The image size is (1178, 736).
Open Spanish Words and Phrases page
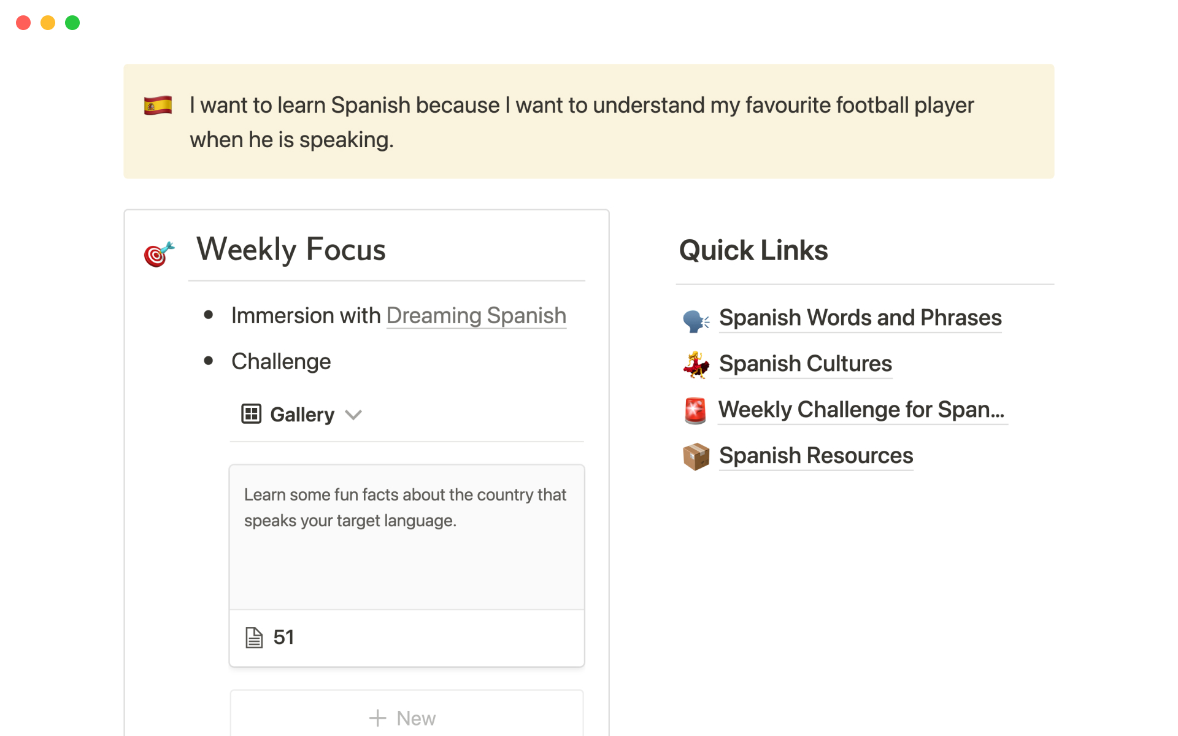[860, 318]
